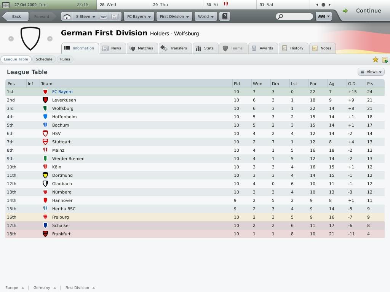Click the calendar dot date toggle
390x292 pixels.
tap(323, 5)
